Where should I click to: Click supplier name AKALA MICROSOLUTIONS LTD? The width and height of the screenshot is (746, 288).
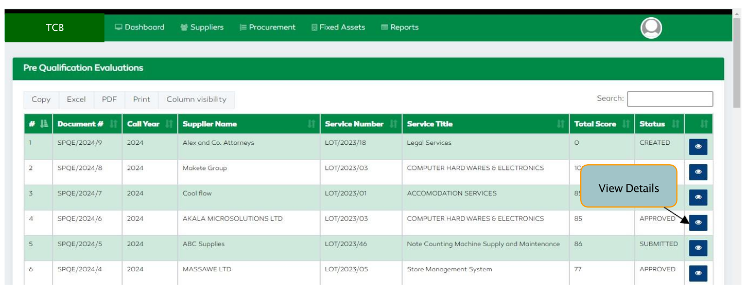click(232, 218)
